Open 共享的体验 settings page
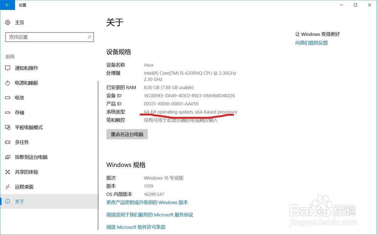The width and height of the screenshot is (377, 235). pyautogui.click(x=26, y=172)
